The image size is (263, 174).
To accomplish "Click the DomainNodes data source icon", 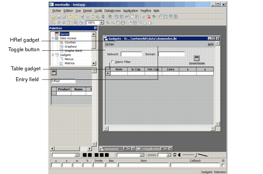I will (197, 59).
